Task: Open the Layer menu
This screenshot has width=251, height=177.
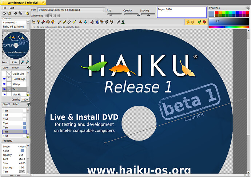Action: pos(5,68)
